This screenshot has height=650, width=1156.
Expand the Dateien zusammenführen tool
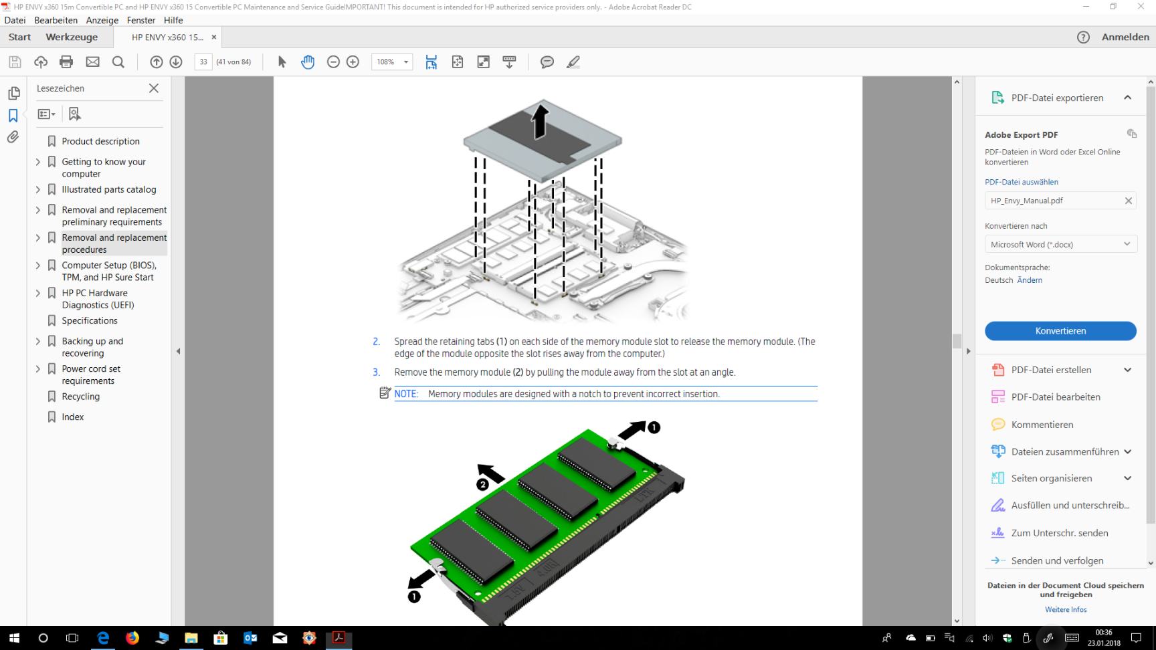coord(1127,451)
